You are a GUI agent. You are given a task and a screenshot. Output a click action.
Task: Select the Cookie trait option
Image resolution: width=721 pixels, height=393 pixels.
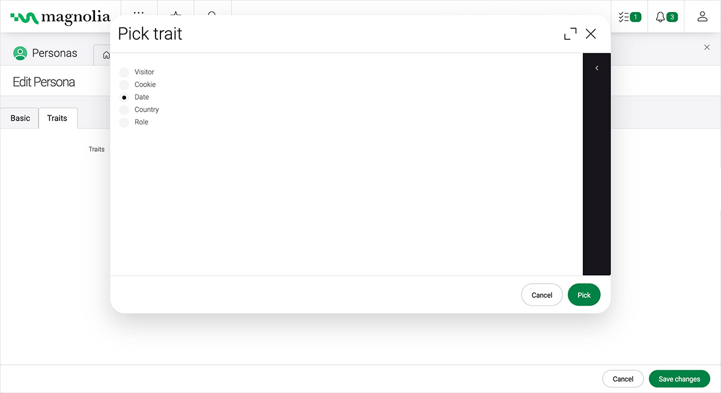(124, 85)
